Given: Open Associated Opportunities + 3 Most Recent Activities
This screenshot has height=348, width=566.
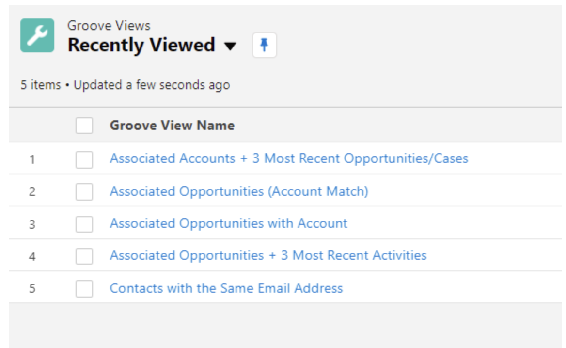Looking at the screenshot, I should [x=268, y=255].
